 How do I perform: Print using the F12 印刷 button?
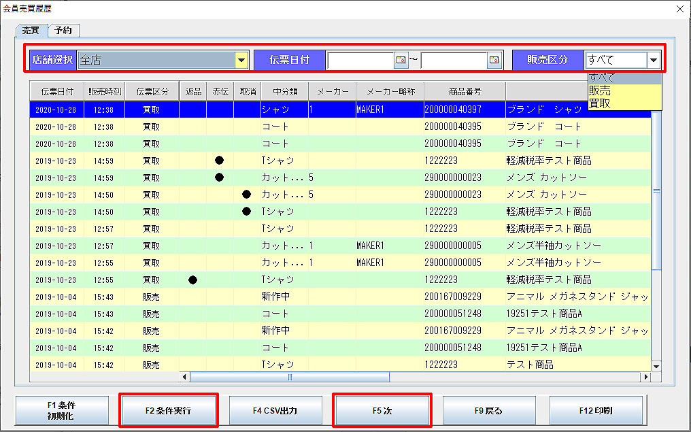point(596,410)
